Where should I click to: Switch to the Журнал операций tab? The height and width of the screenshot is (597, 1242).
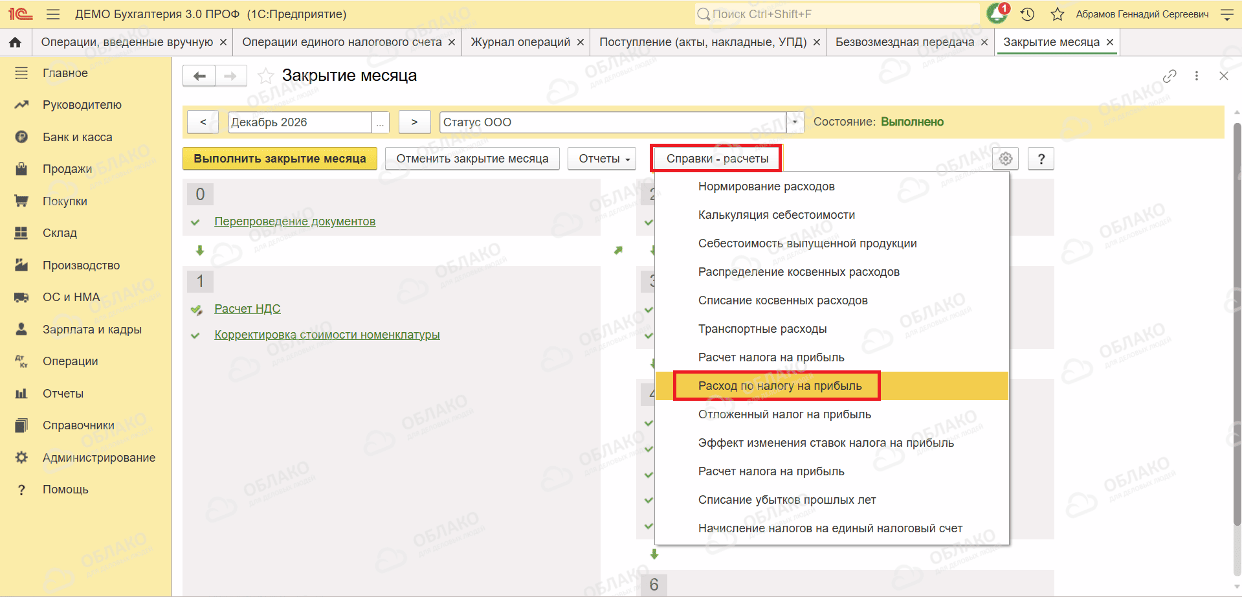520,42
